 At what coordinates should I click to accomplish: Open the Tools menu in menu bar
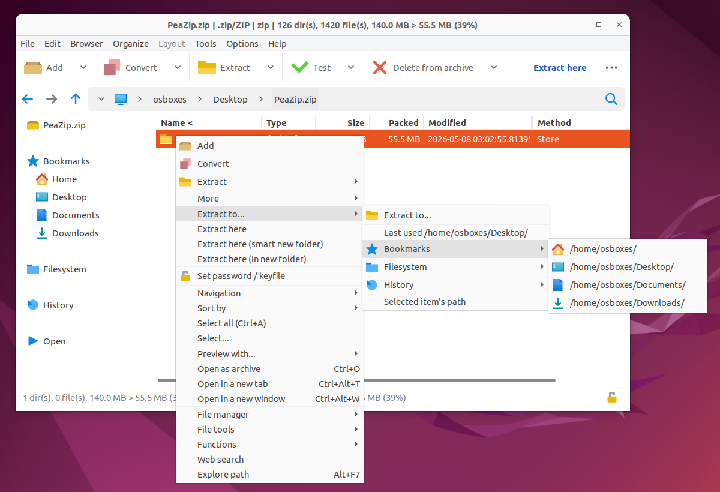[x=205, y=44]
